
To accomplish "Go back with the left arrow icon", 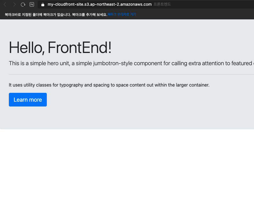I will click(x=5, y=4).
